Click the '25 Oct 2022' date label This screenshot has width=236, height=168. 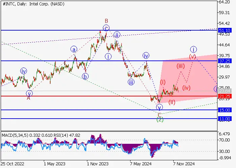[x=12, y=164]
